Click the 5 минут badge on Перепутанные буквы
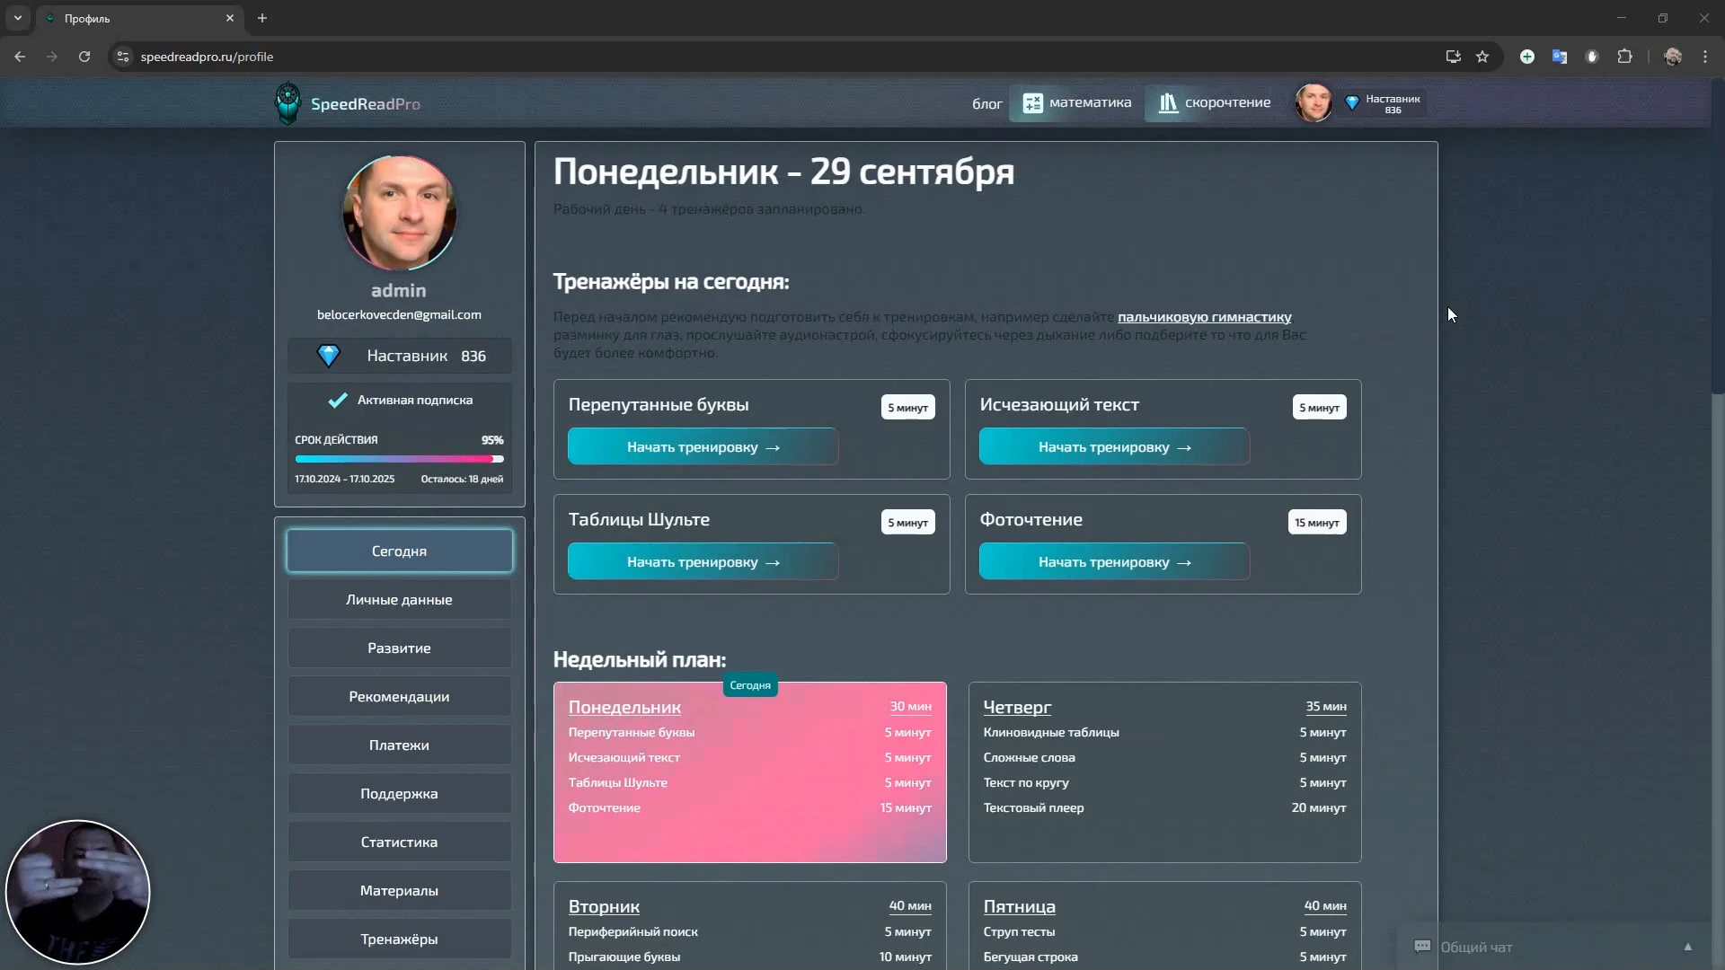The height and width of the screenshot is (970, 1725). tap(907, 407)
